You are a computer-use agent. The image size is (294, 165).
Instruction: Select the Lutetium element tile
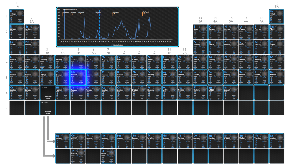pyautogui.click(x=276, y=141)
